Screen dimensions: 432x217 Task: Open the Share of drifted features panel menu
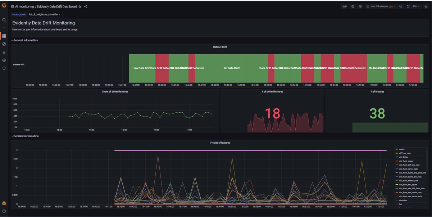[x=115, y=92]
